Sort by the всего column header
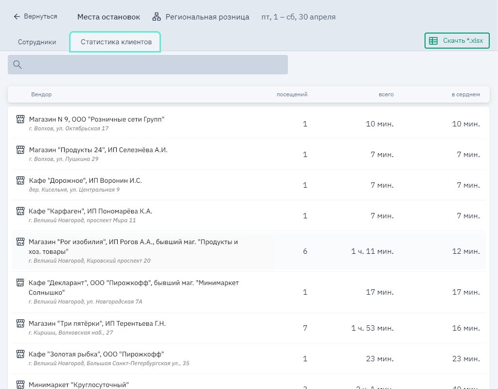Viewport: 498px width, 389px height. (x=386, y=94)
